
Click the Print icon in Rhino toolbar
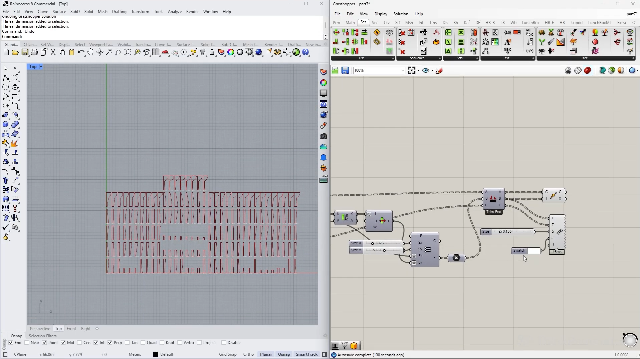[34, 52]
